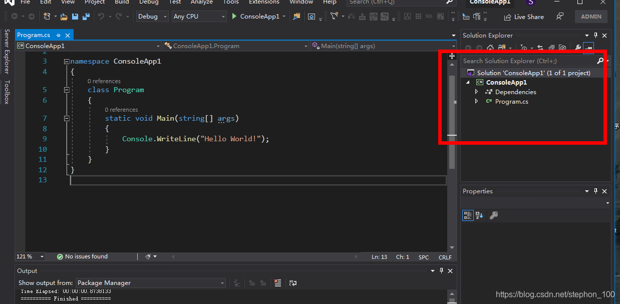Pin the Program.cs tab
620x304 pixels.
[x=59, y=35]
